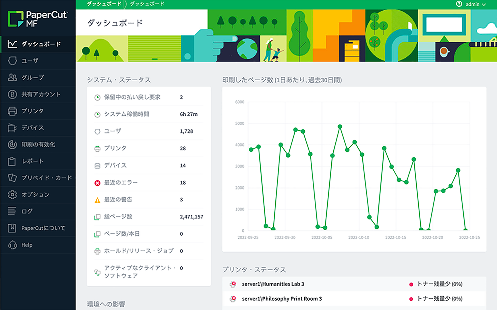Viewport: 497px width, 310px height.
Task: Open 最近のエラー status row
Action: [x=121, y=183]
